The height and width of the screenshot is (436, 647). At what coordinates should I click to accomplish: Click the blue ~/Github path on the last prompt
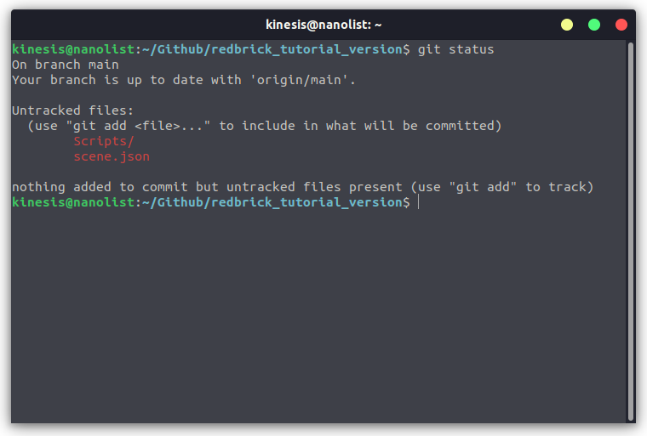tap(173, 202)
